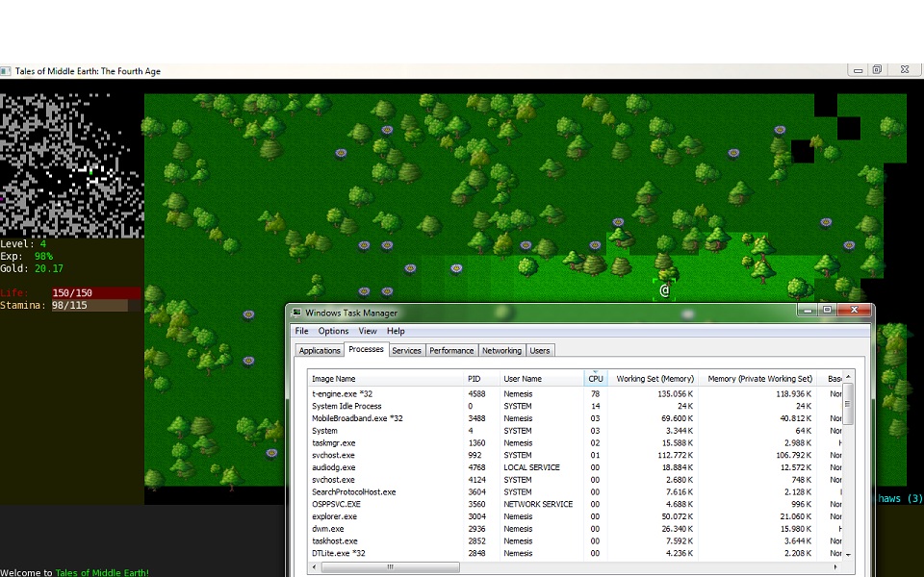The image size is (924, 577).
Task: Sort processes by Image Name column
Action: pos(385,379)
